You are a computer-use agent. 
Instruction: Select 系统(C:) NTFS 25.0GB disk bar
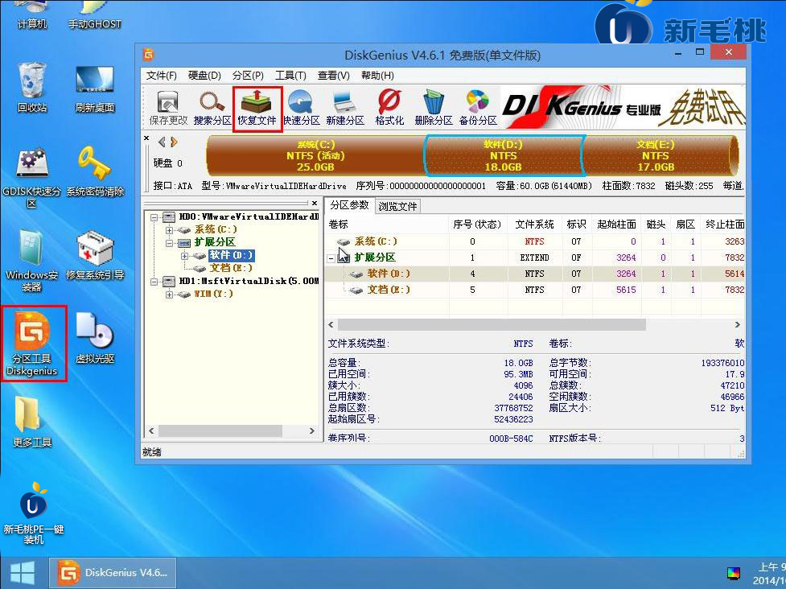coord(315,156)
